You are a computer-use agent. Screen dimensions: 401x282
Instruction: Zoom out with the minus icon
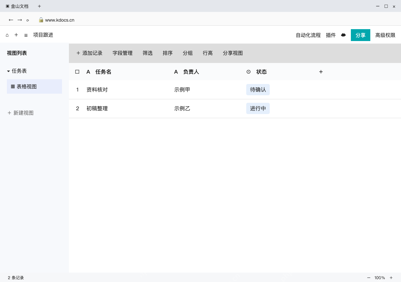pyautogui.click(x=369, y=278)
